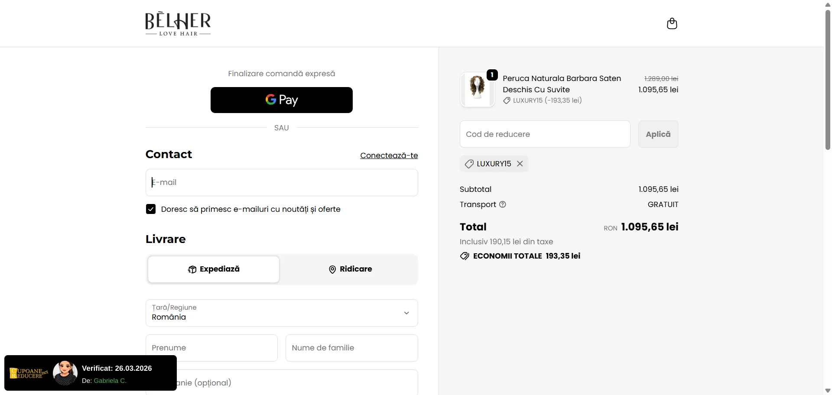The width and height of the screenshot is (832, 395).
Task: Open the shopping bag cart icon
Action: pos(672,23)
